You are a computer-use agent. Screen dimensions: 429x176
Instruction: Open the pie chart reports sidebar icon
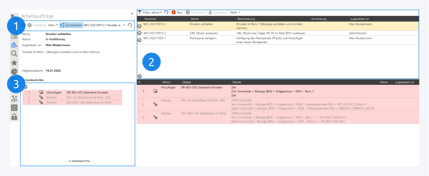tap(14, 72)
